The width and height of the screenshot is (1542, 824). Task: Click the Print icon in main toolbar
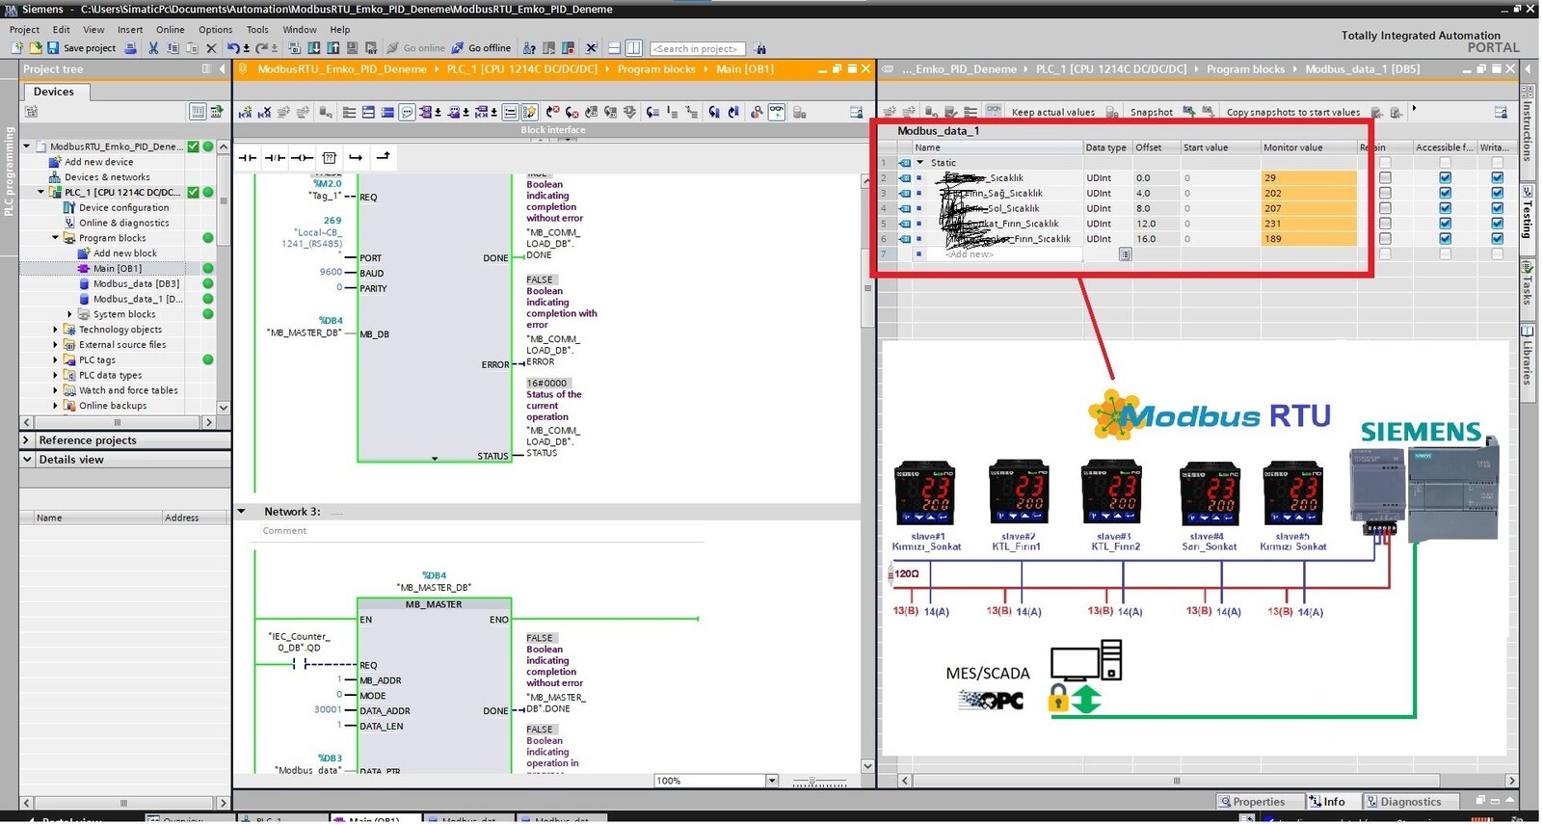(130, 48)
